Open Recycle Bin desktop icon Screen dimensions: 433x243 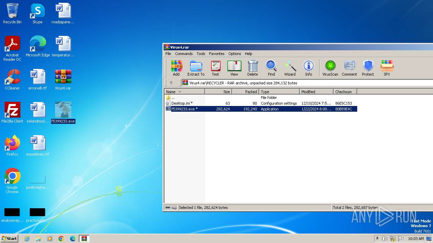12,13
